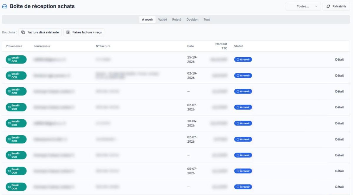Open Détail for the 15-10-2026 invoice
Screen dimensions: 353x195
click(x=339, y=60)
